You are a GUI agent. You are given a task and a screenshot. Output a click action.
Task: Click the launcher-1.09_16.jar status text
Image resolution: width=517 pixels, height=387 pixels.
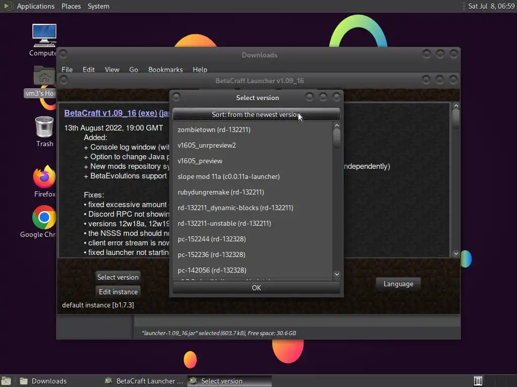coord(219,333)
